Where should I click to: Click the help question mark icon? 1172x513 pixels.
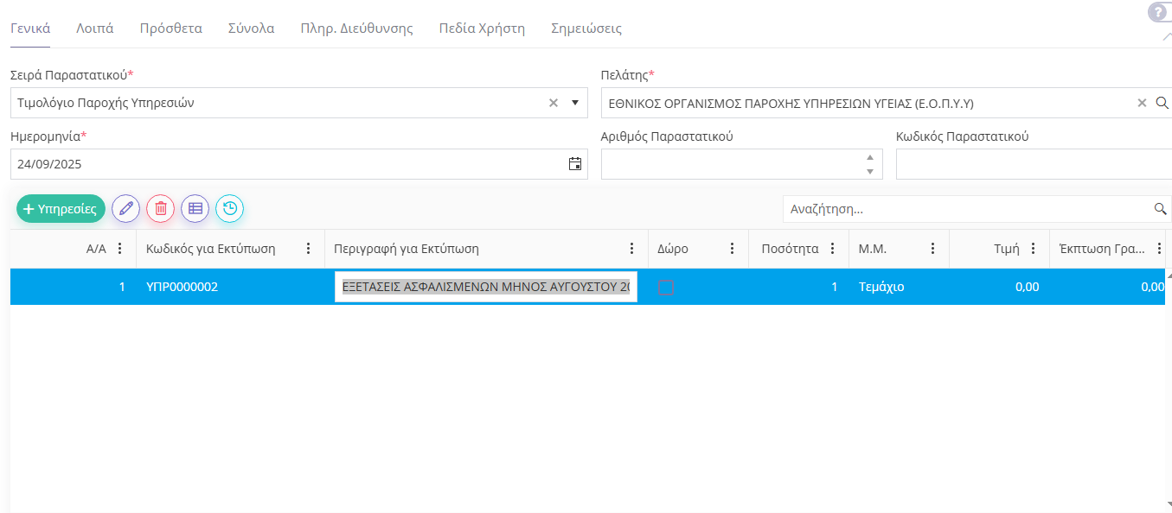pos(1158,12)
